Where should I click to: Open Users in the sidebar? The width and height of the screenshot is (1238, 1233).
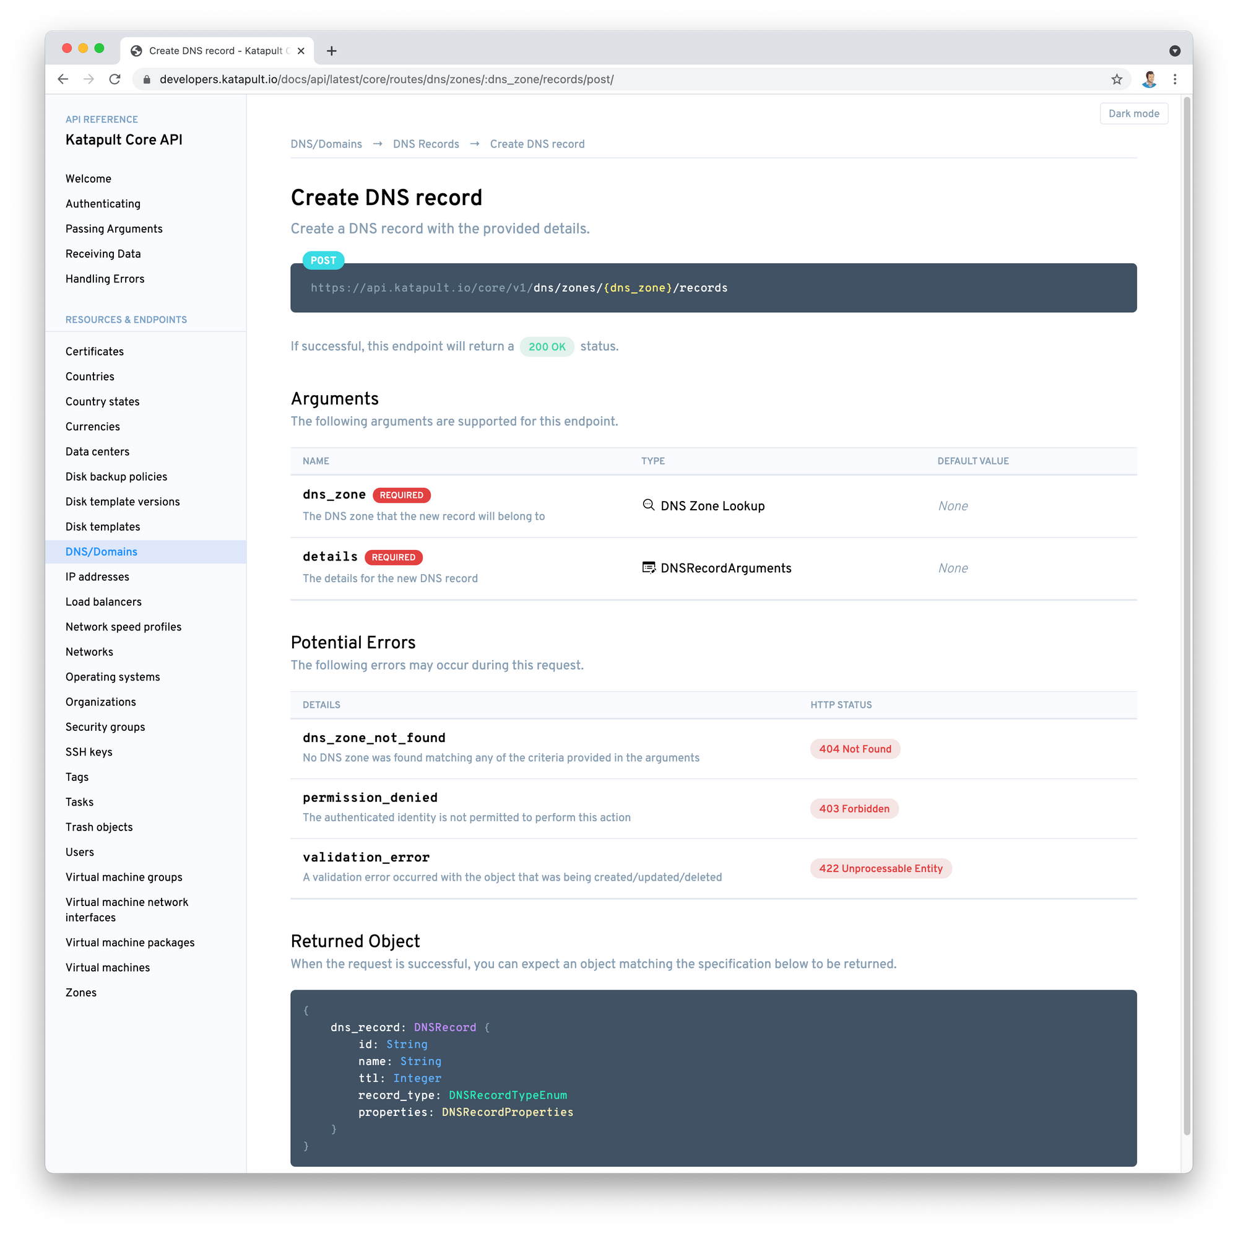pyautogui.click(x=79, y=852)
